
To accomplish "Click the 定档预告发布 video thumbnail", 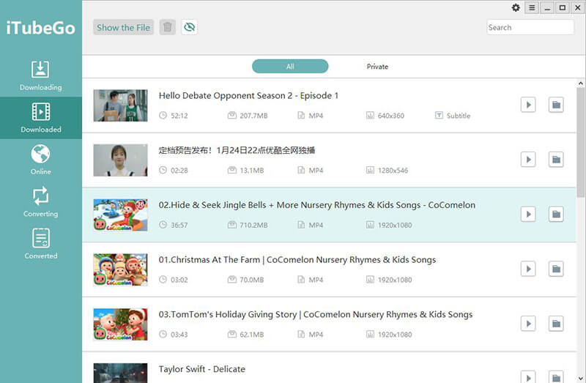I will [120, 160].
